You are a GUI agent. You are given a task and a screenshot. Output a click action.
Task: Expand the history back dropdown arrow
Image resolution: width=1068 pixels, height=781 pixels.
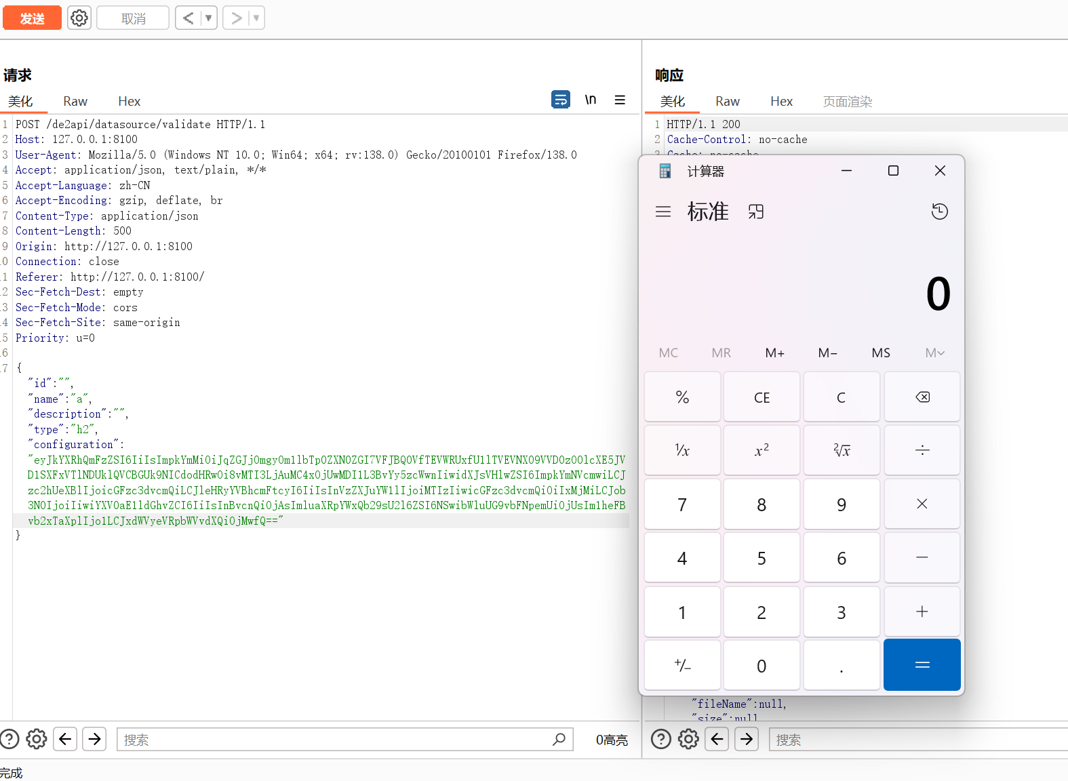(x=209, y=18)
